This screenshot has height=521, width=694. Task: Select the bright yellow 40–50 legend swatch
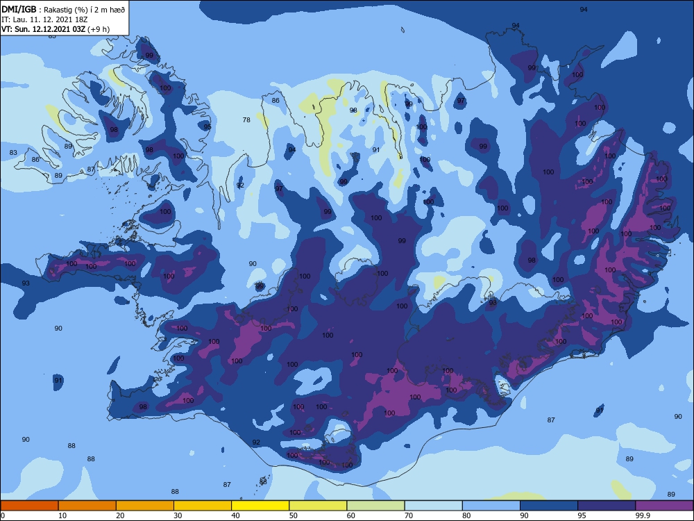tap(260, 506)
